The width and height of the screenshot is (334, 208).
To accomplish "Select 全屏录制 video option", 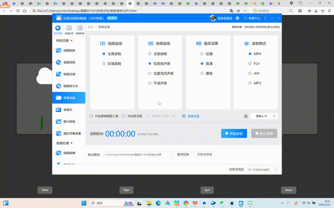I will click(x=112, y=54).
